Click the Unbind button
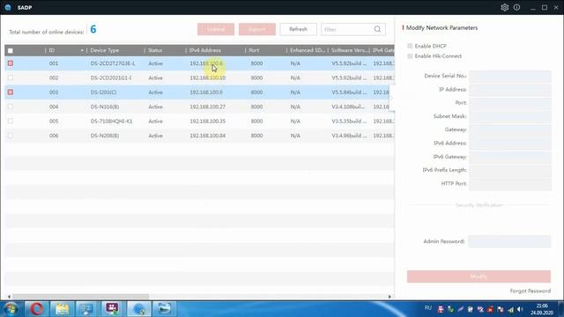This screenshot has height=317, width=564. (216, 29)
